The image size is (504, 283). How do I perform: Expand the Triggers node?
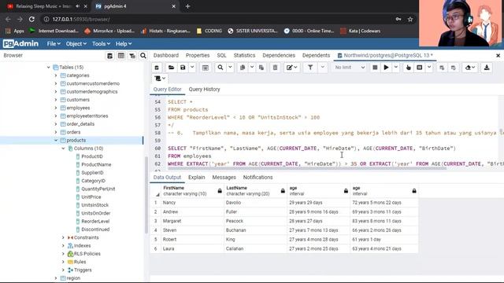pyautogui.click(x=63, y=270)
